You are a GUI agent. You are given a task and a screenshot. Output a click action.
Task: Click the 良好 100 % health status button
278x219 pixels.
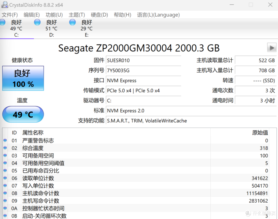point(23,78)
